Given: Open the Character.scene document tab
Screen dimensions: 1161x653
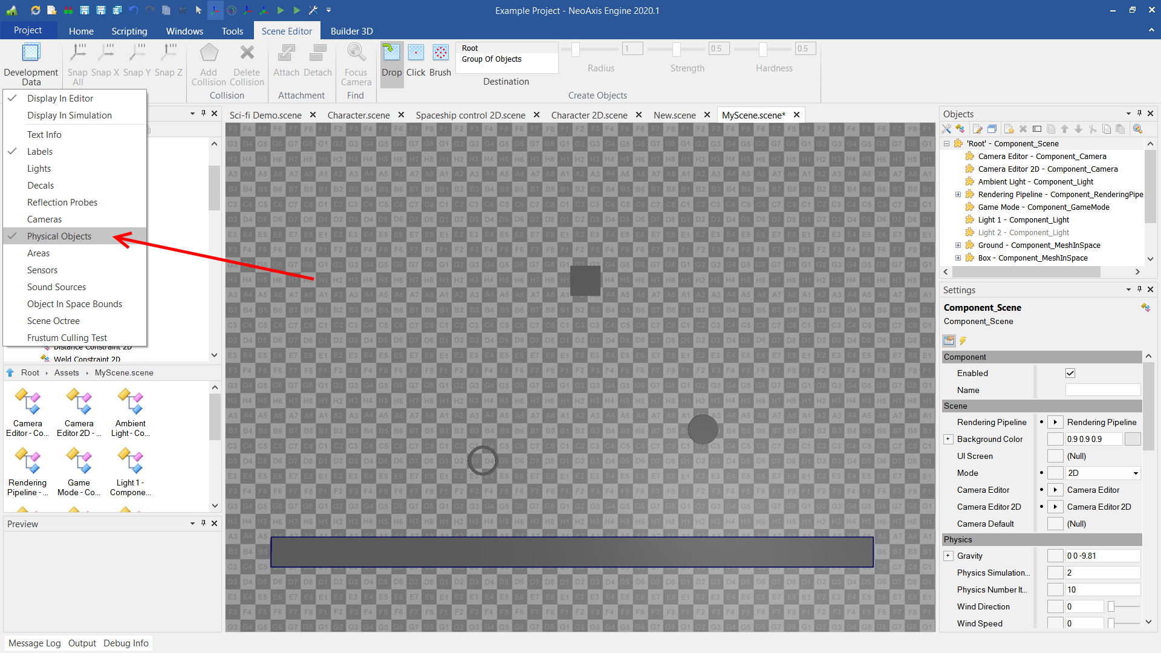Looking at the screenshot, I should pos(358,115).
